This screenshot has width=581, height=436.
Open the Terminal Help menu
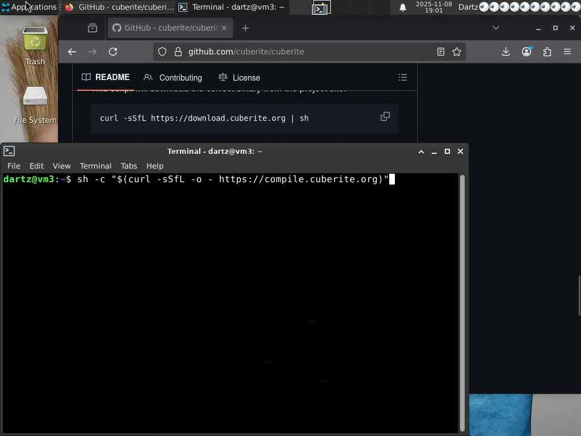154,166
